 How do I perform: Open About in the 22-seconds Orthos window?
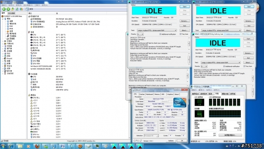[184, 31]
